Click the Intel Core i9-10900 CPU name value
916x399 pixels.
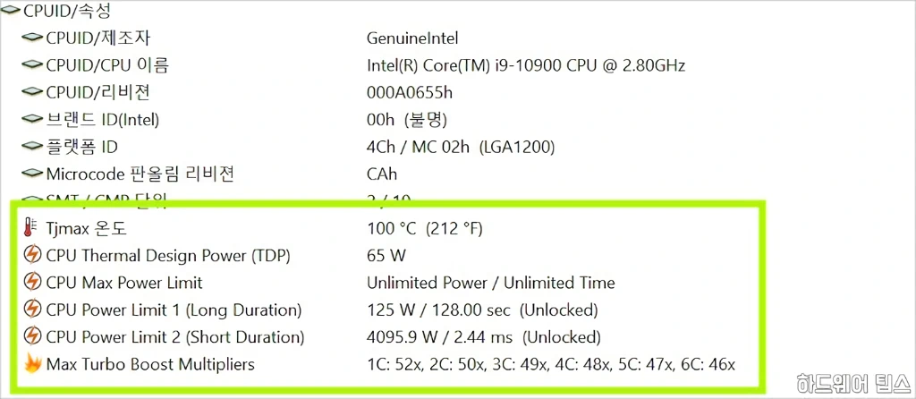click(x=526, y=65)
